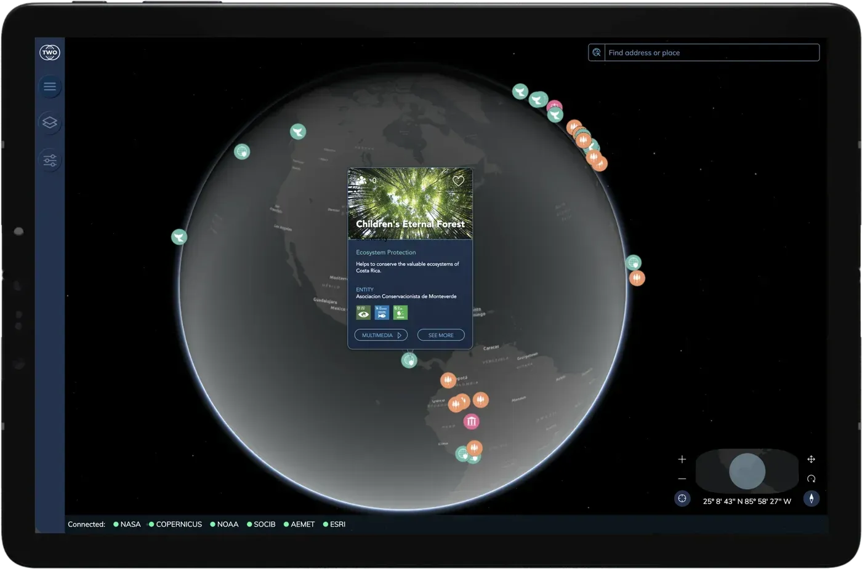Focus the Find address or place field
Viewport: 862px width, 569px height.
tap(712, 53)
